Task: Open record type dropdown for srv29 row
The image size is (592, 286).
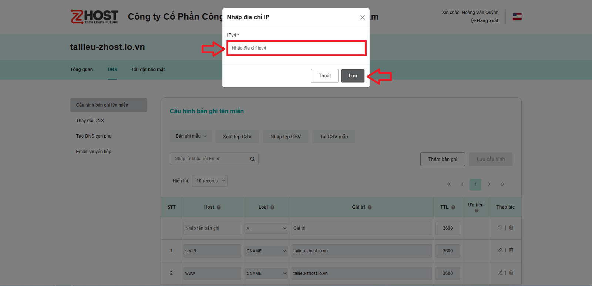Action: (266, 251)
